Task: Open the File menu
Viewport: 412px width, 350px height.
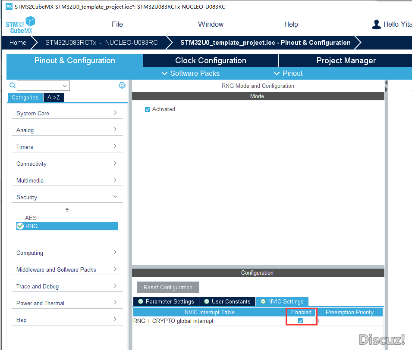Action: [x=117, y=25]
